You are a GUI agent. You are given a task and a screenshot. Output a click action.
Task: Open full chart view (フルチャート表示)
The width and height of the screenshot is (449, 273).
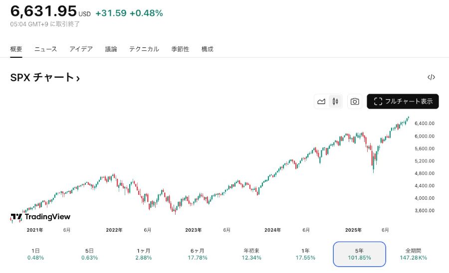click(x=403, y=102)
